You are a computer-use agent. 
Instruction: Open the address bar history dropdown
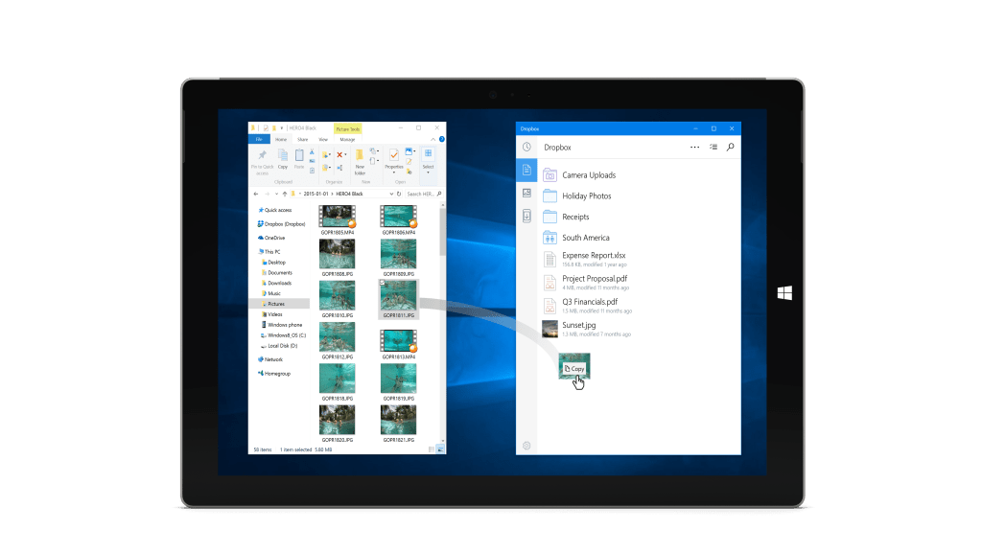(391, 194)
